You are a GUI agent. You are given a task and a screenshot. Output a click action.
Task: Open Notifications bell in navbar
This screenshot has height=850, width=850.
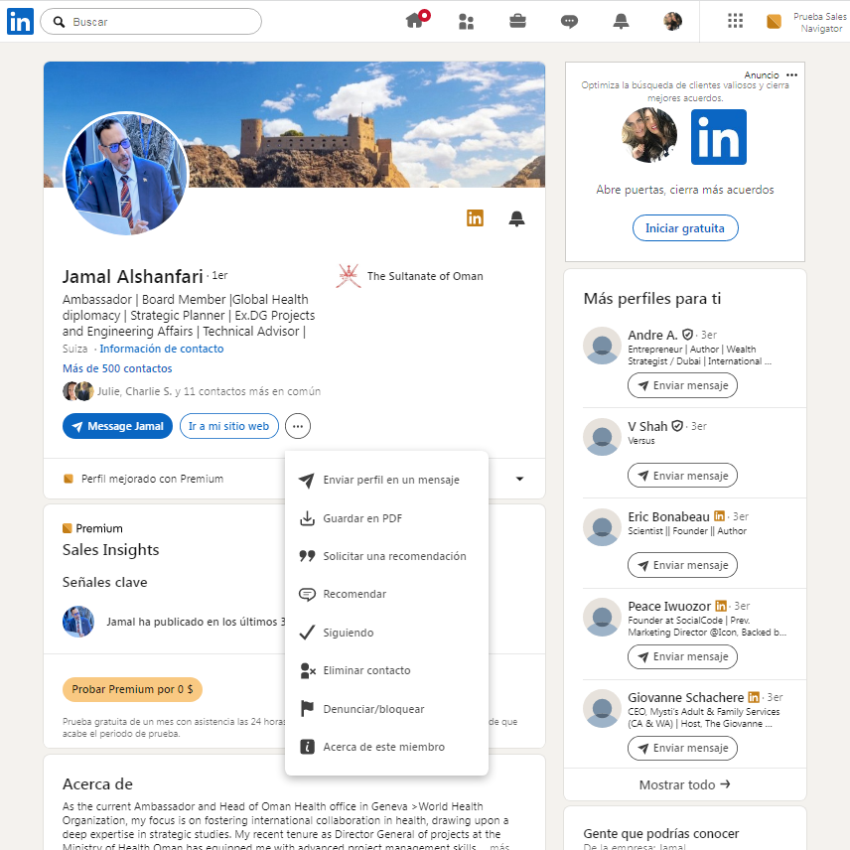[x=621, y=21]
